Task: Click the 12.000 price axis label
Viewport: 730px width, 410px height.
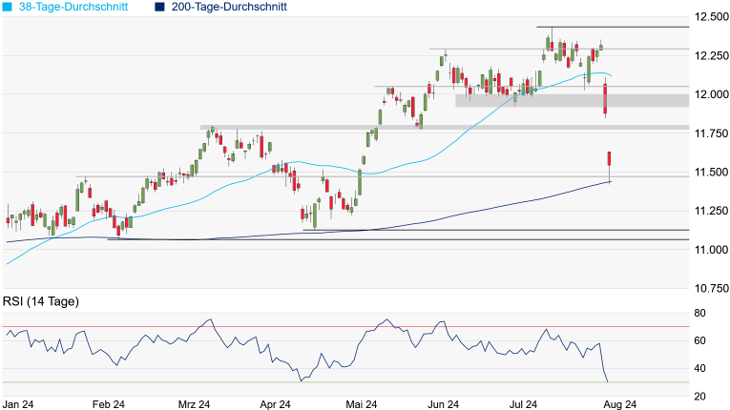Action: [711, 94]
